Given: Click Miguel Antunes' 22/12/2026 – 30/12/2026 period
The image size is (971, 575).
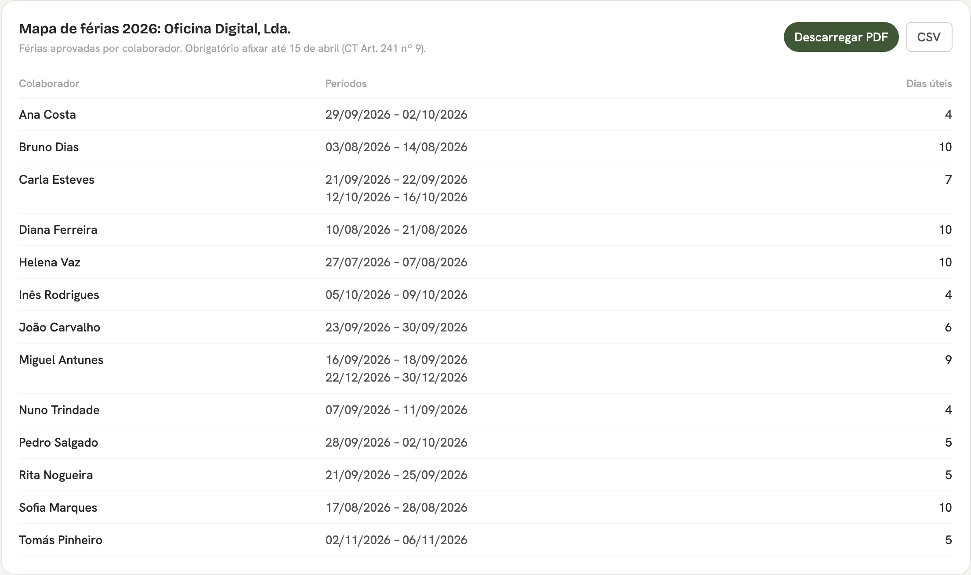Looking at the screenshot, I should (396, 377).
